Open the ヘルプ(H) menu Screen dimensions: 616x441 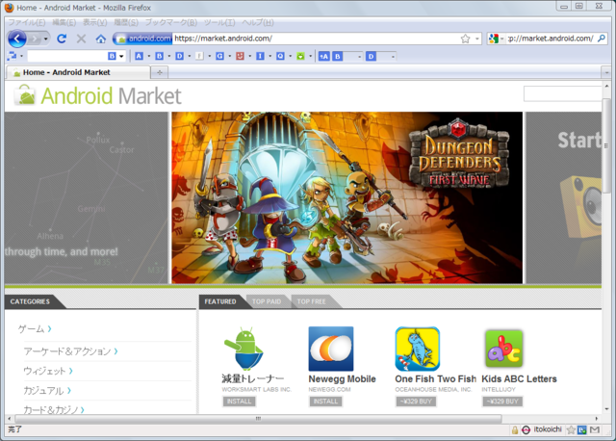[258, 22]
